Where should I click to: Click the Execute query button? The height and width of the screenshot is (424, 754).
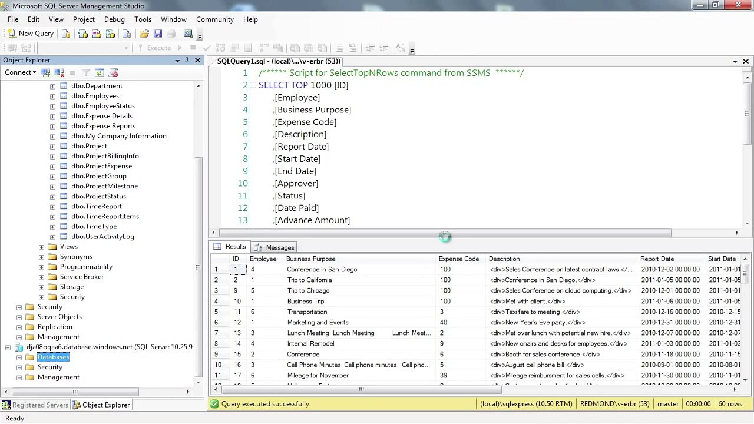pyautogui.click(x=154, y=48)
